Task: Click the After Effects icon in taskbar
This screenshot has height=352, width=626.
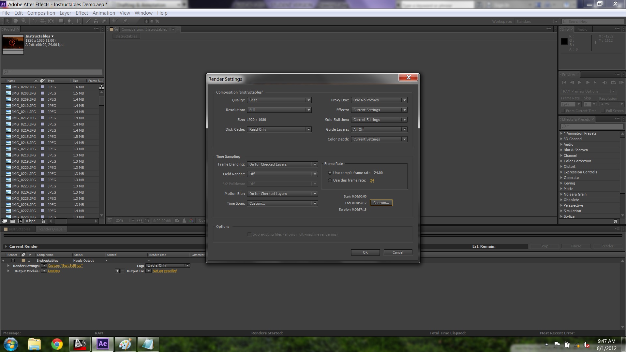Action: pyautogui.click(x=102, y=344)
